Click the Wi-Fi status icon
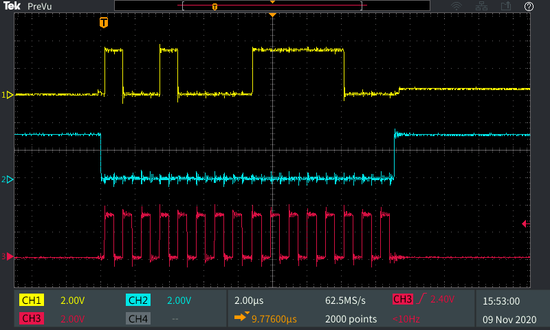Viewport: 550px width, 330px height. coord(456,6)
